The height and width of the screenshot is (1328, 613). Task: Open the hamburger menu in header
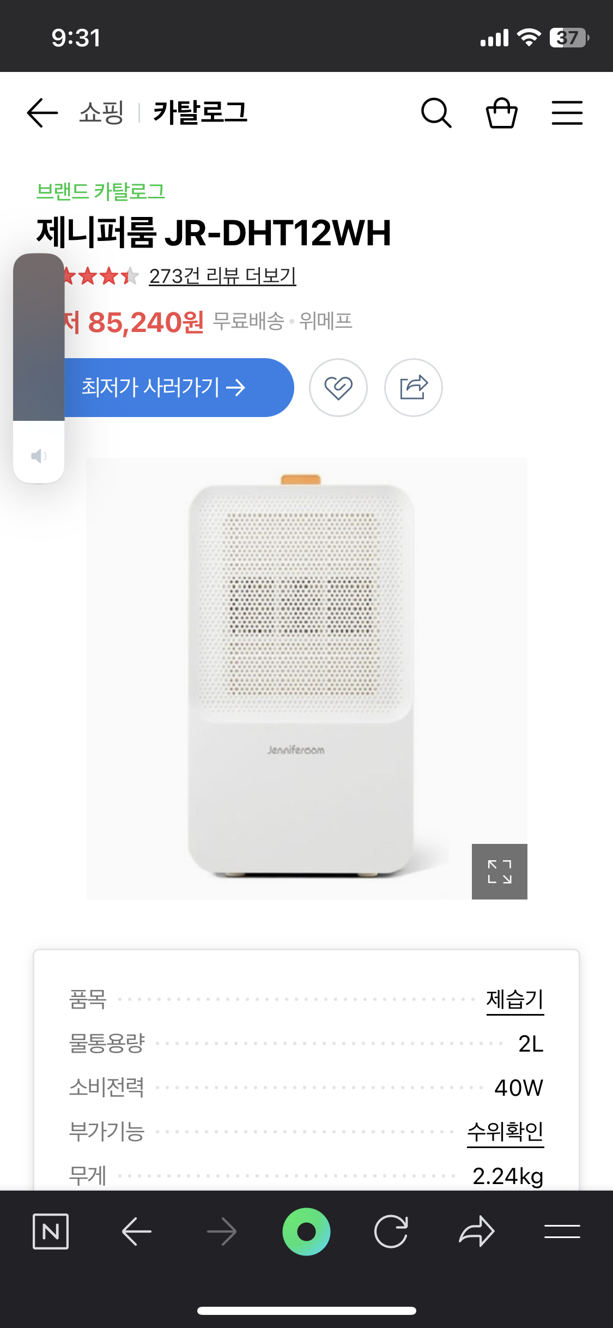pos(567,113)
